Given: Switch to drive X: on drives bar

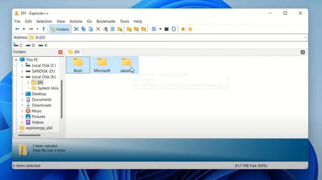Looking at the screenshot, I should point(43,45).
